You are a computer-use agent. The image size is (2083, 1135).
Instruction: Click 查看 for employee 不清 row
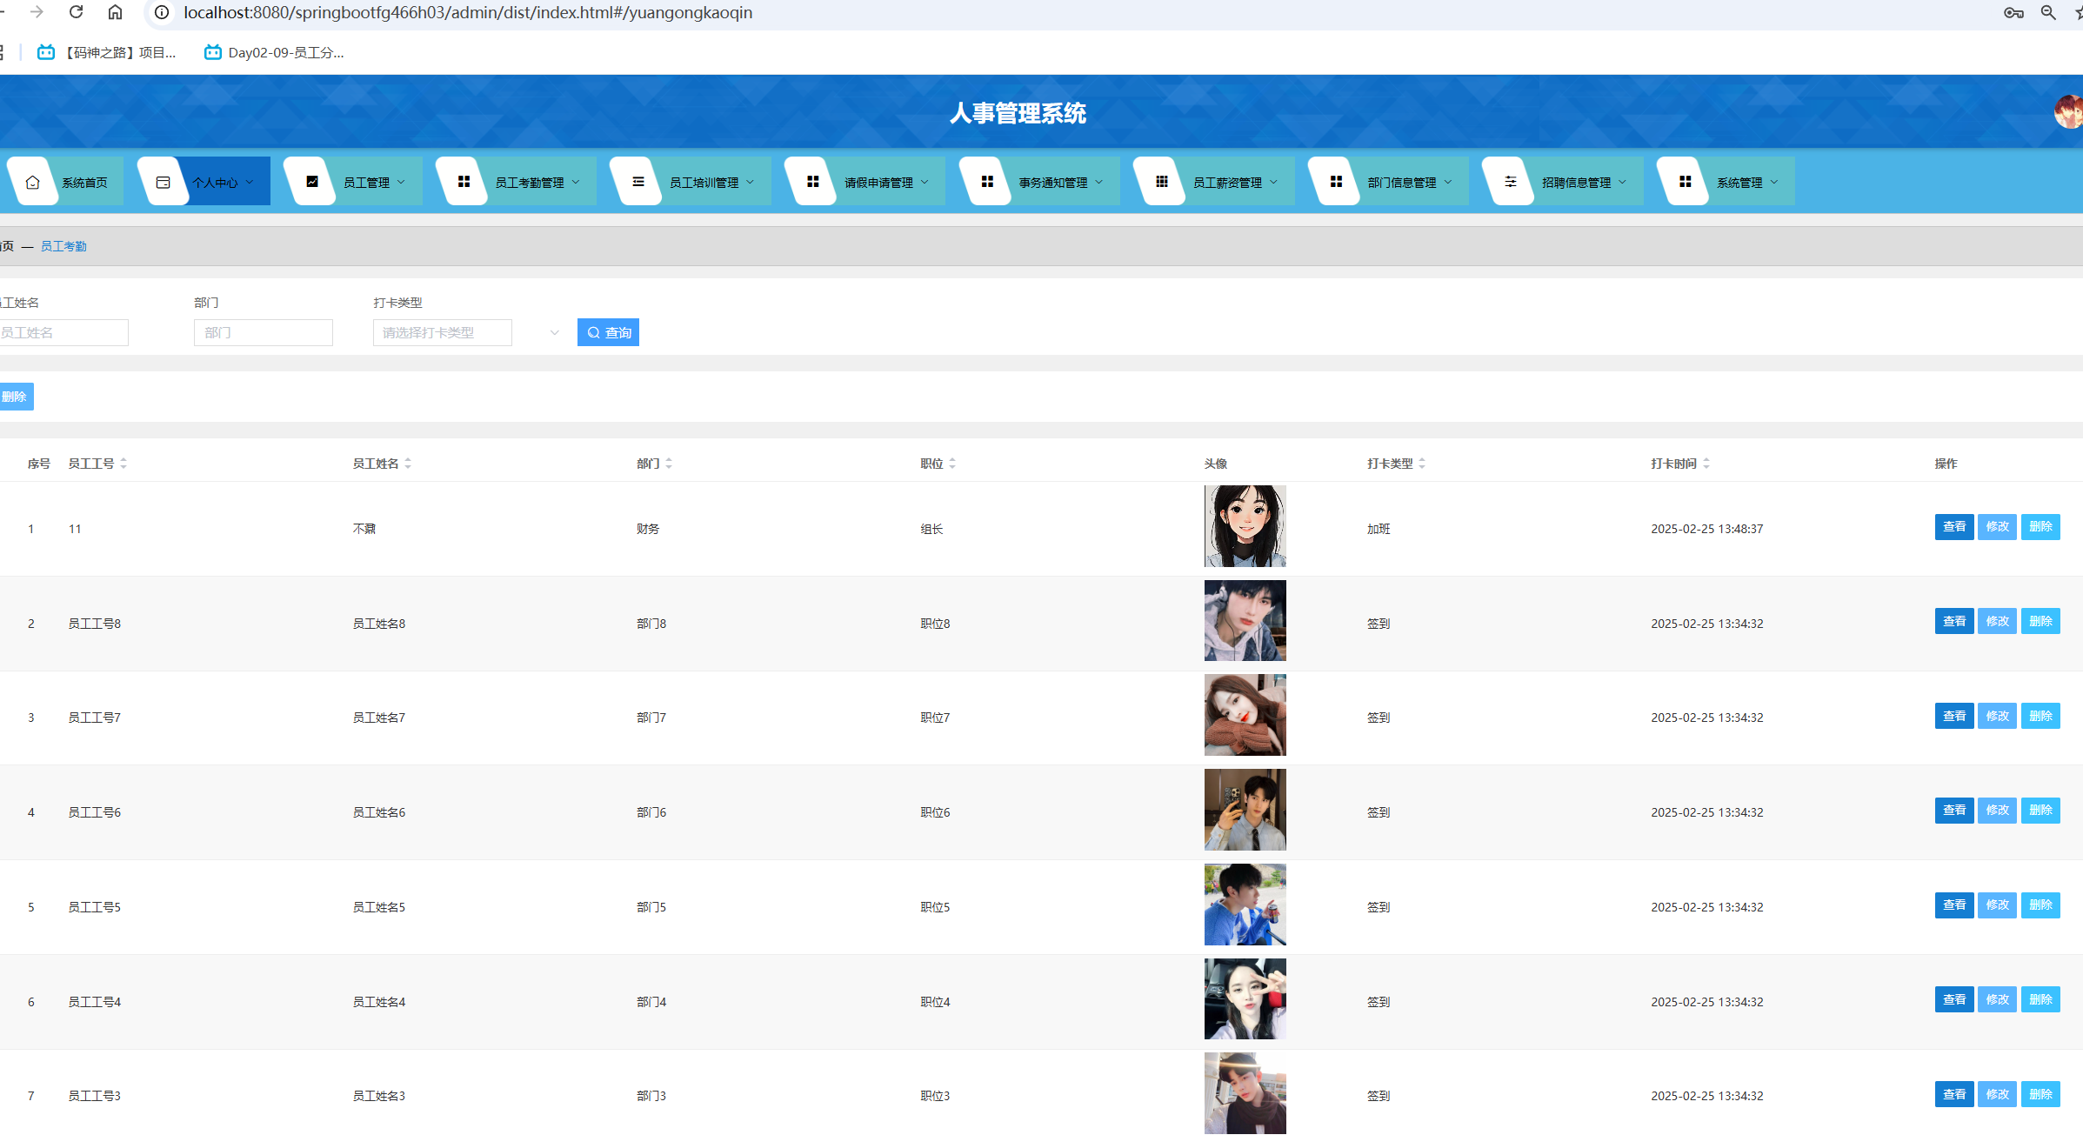[x=1953, y=527]
